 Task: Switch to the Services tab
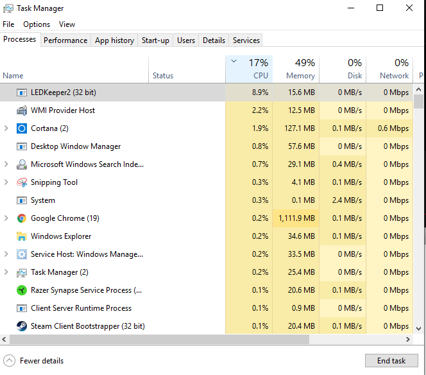click(x=246, y=40)
